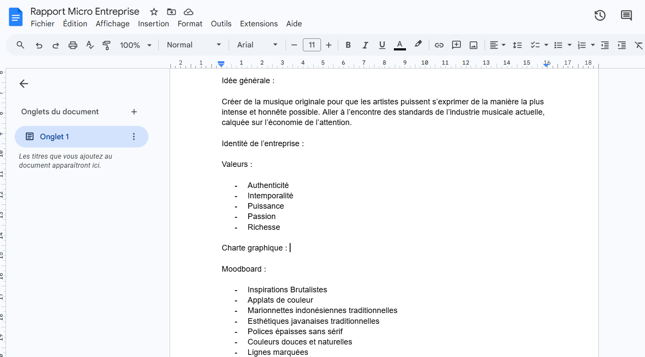The height and width of the screenshot is (357, 645).
Task: Click 'Onglets du document' sidebar heading
Action: coord(60,112)
